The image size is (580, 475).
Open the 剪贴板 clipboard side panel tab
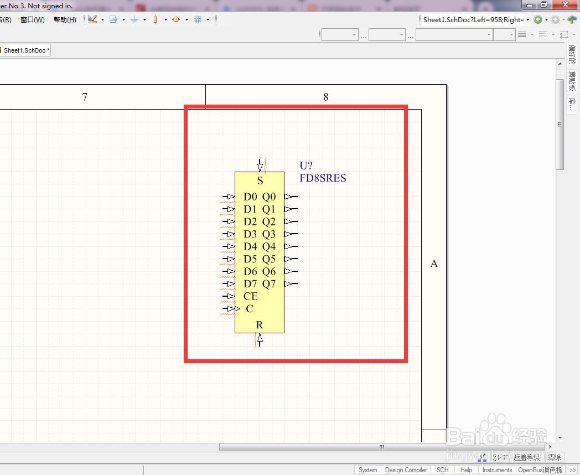(x=572, y=81)
